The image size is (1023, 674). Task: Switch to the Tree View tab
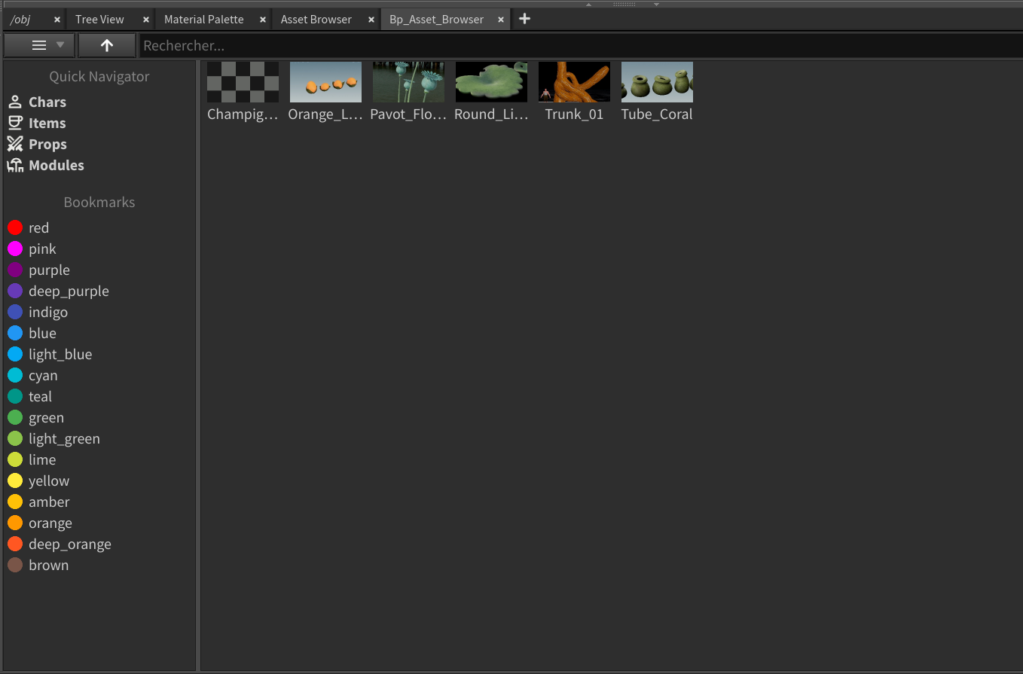point(99,20)
